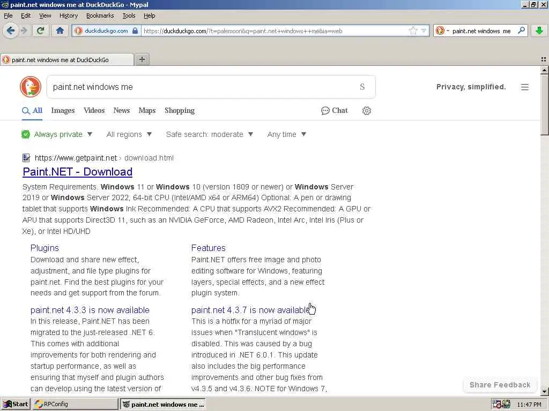The width and height of the screenshot is (549, 411).
Task: Open the Paint.NET - Download result link
Action: (77, 172)
